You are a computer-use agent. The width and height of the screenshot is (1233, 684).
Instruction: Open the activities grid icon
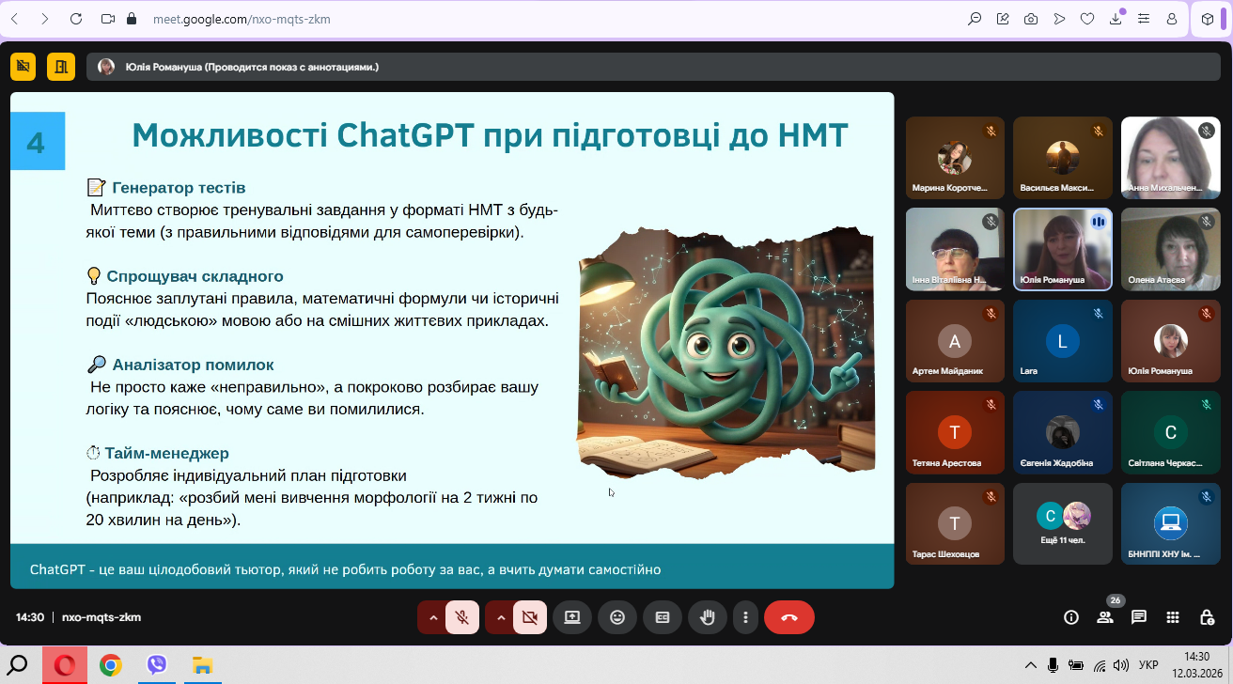click(1172, 617)
